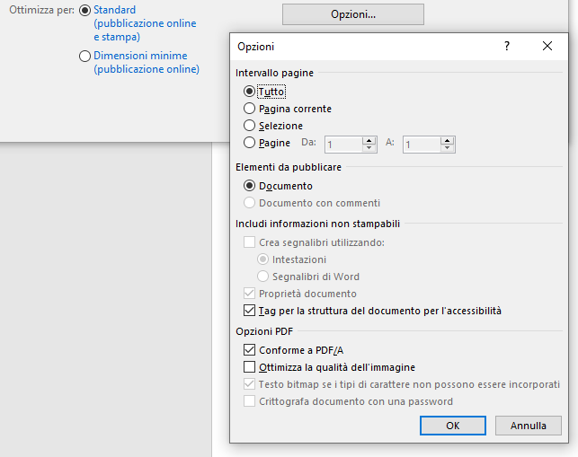Image resolution: width=578 pixels, height=457 pixels.
Task: Choose Pagina corrente radio button
Action: tap(250, 109)
